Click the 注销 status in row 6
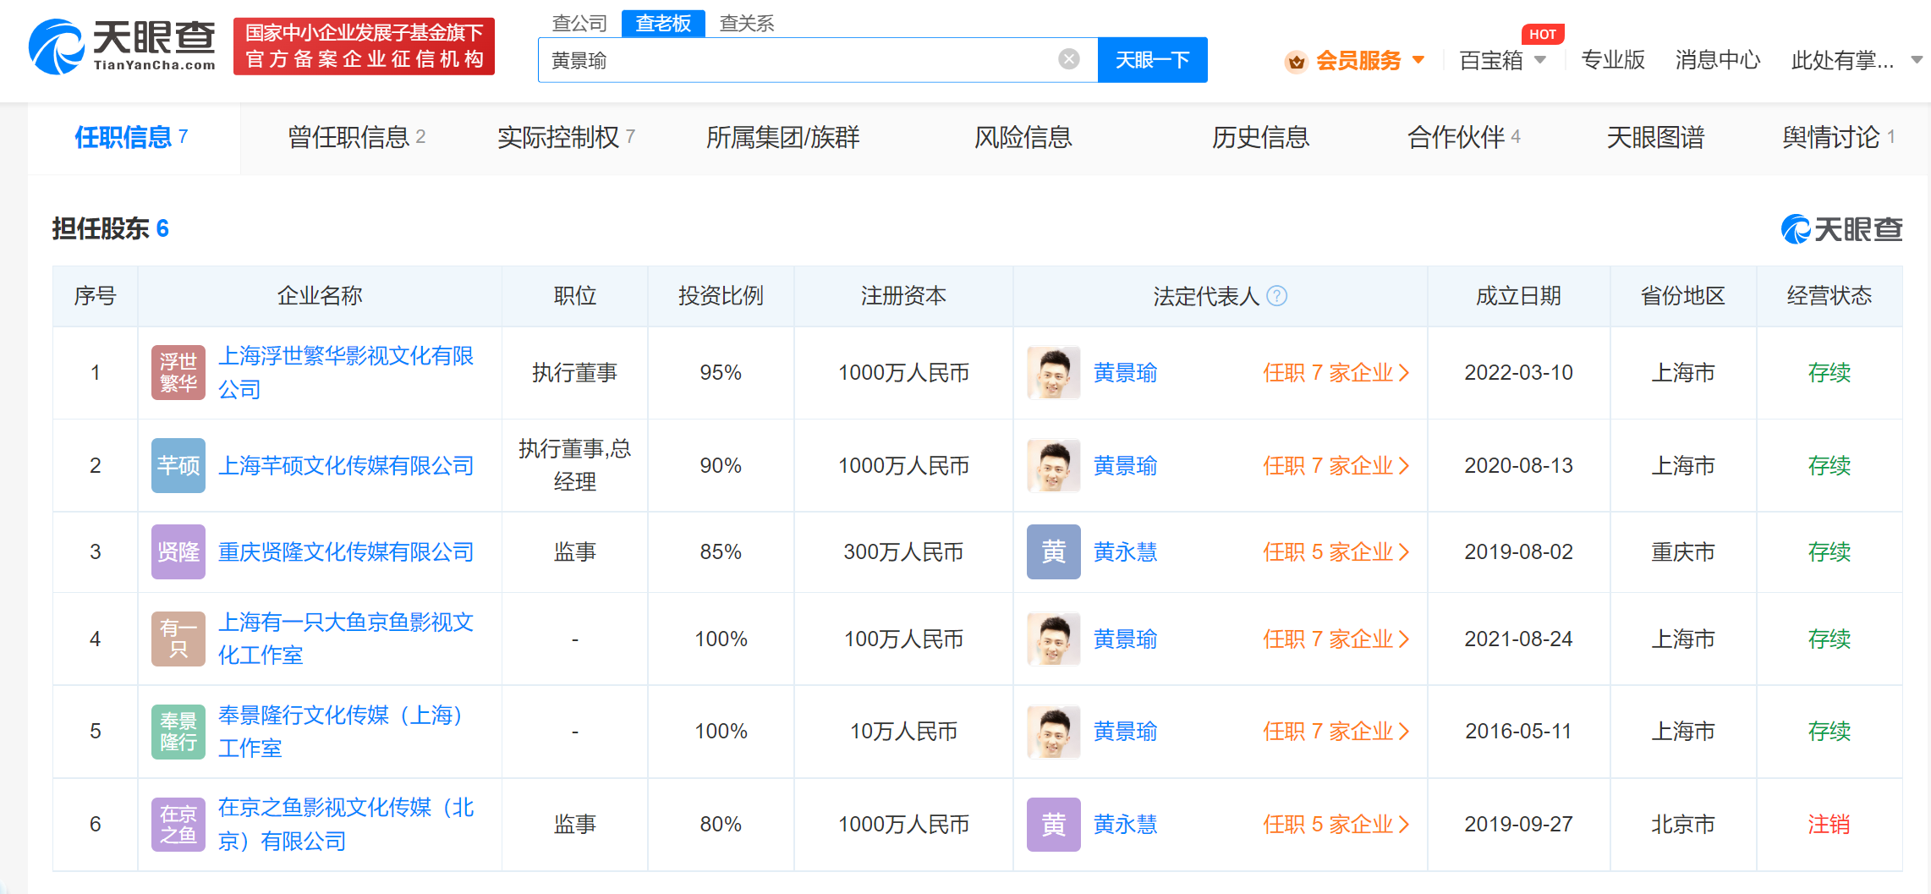1931x894 pixels. [x=1829, y=825]
